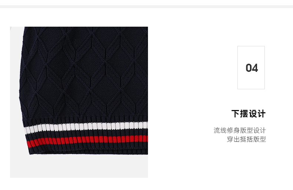The image size is (293, 190).
Task: Click the 下 character in the heading
Action: 236,114
